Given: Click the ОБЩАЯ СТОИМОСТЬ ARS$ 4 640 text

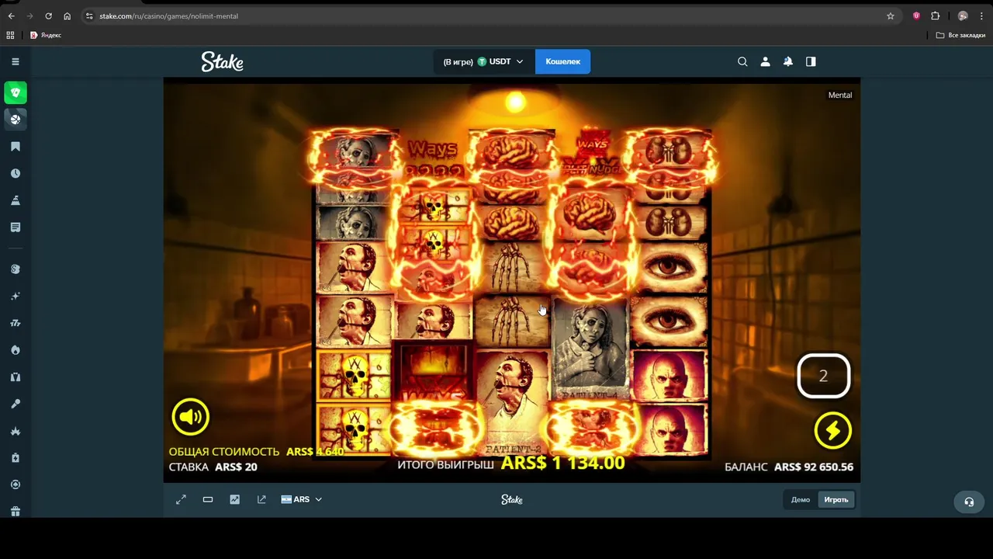Looking at the screenshot, I should tap(256, 451).
